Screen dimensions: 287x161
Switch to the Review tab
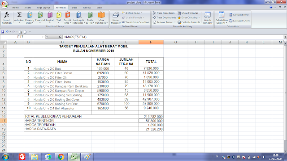[x=87, y=8]
